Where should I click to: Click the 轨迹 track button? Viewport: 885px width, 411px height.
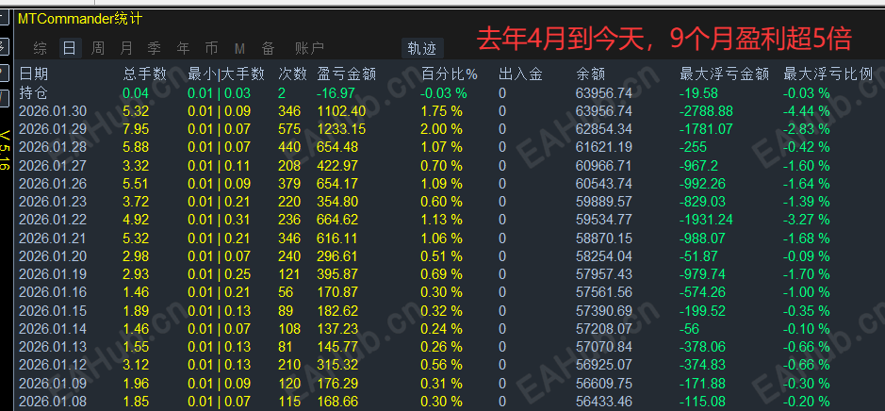coord(422,49)
